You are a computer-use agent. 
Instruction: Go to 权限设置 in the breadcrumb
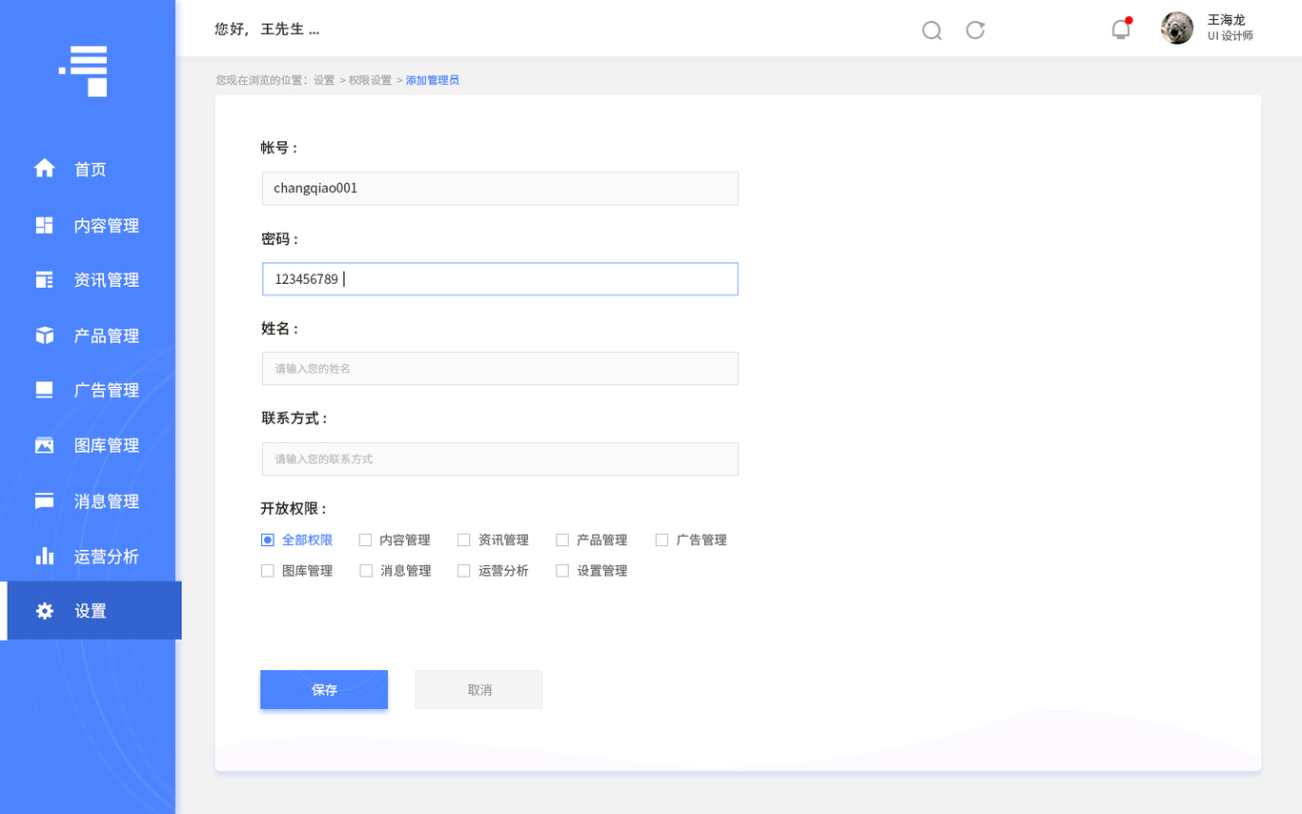[x=370, y=80]
